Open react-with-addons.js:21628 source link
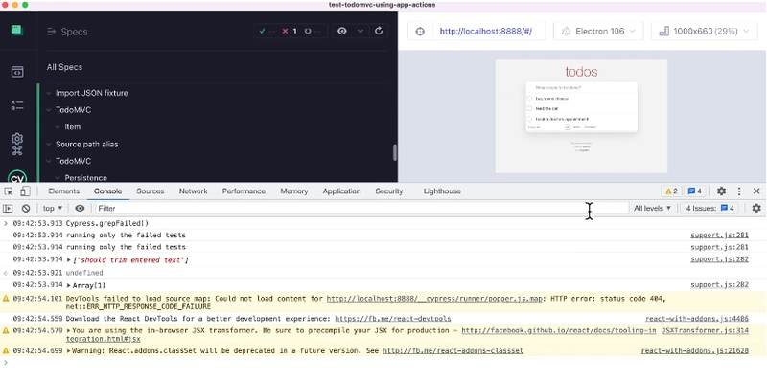This screenshot has height=382, width=767. (694, 351)
